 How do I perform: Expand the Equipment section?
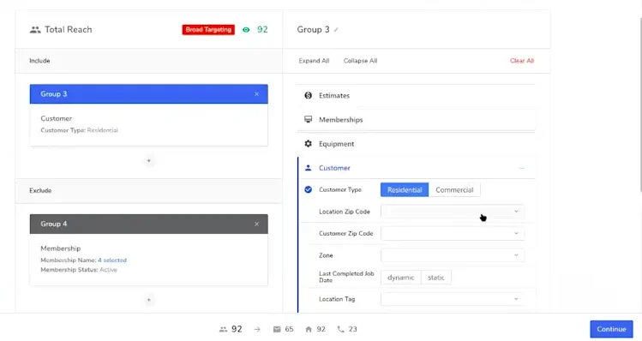click(416, 144)
